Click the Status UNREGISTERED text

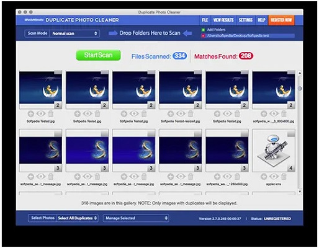[x=271, y=219]
